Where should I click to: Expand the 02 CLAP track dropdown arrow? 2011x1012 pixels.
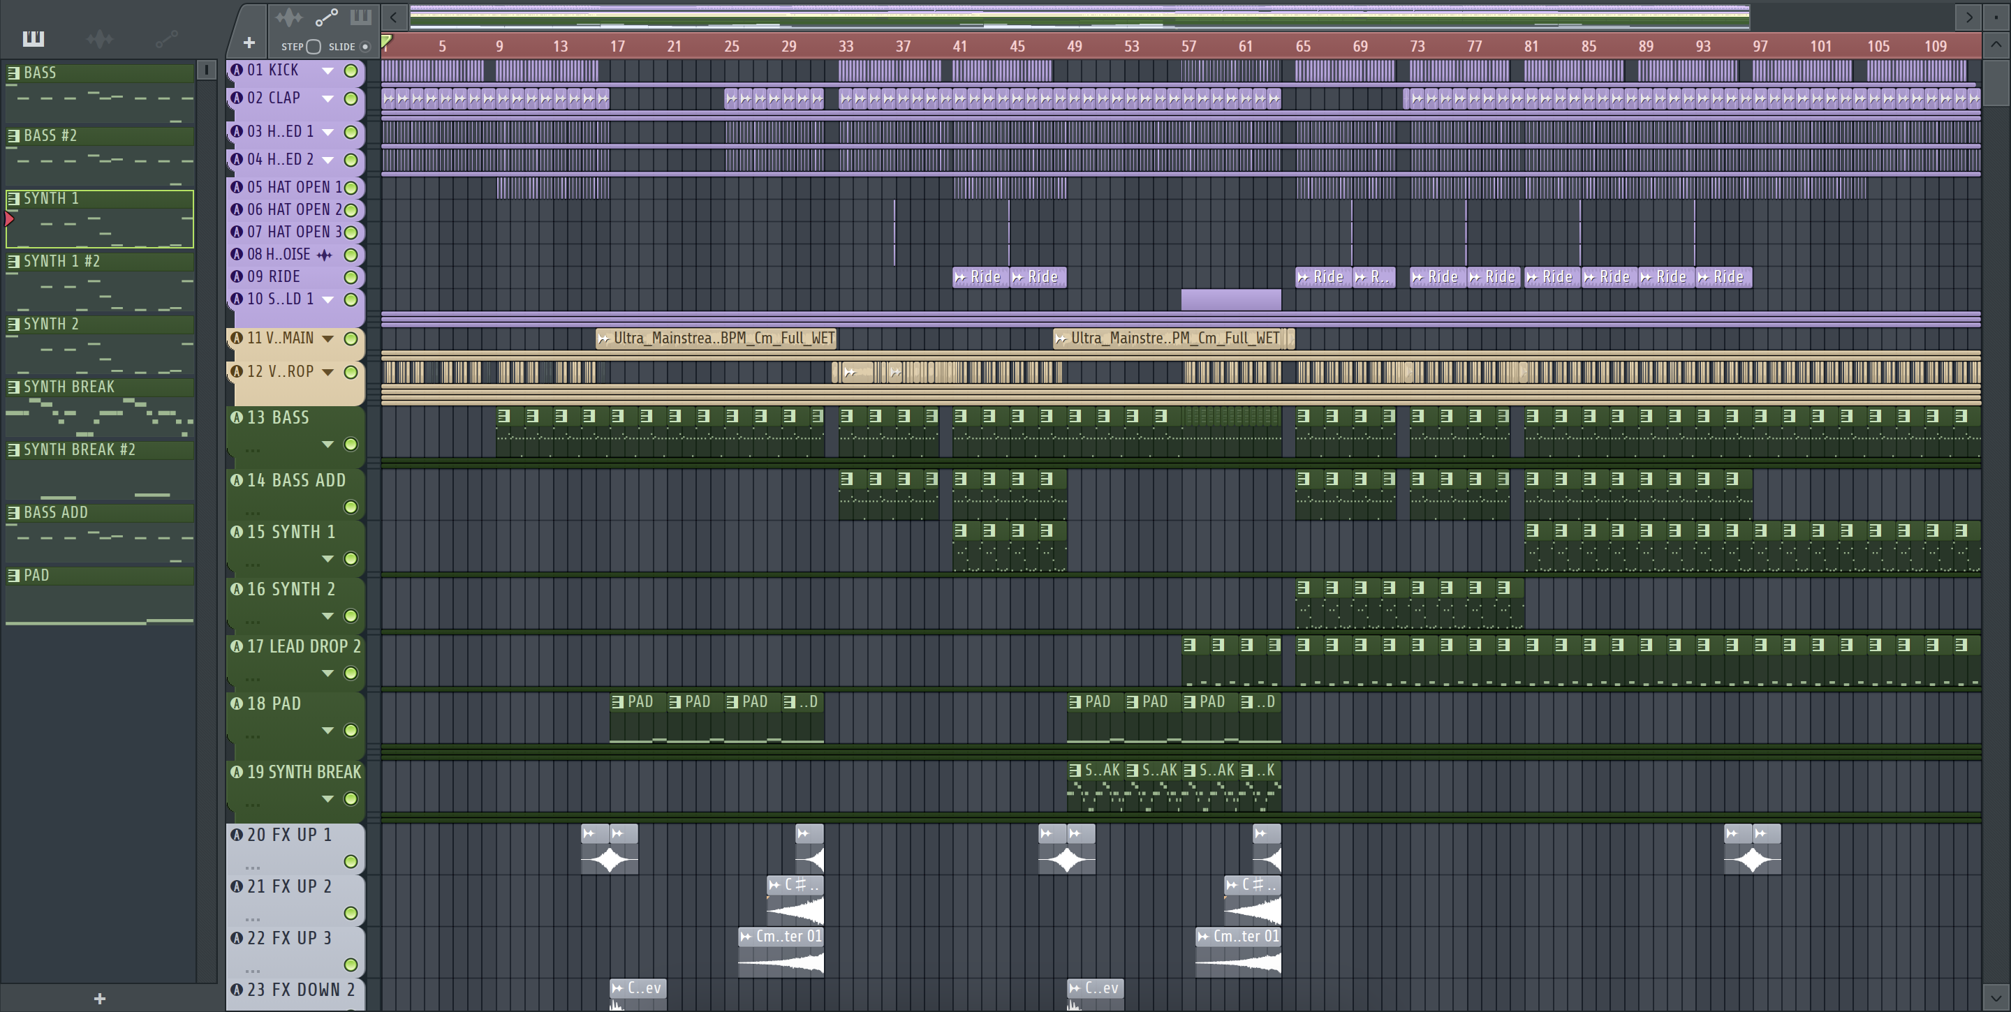[328, 99]
